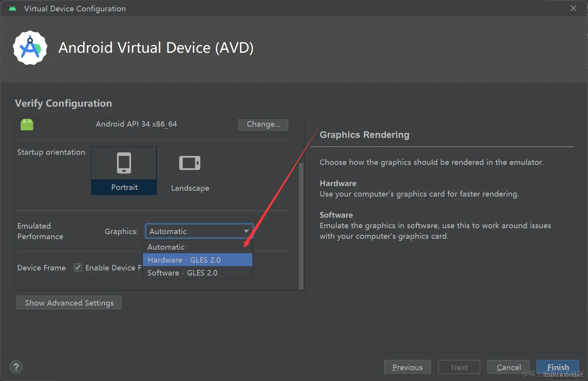Click the Android Studio AVD logo icon
Screen dimensions: 588x381
30,48
